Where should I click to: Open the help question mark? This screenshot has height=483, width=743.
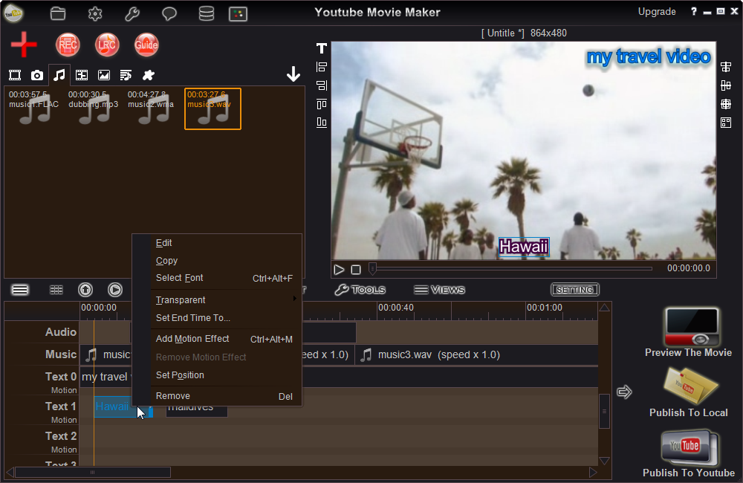pyautogui.click(x=694, y=11)
